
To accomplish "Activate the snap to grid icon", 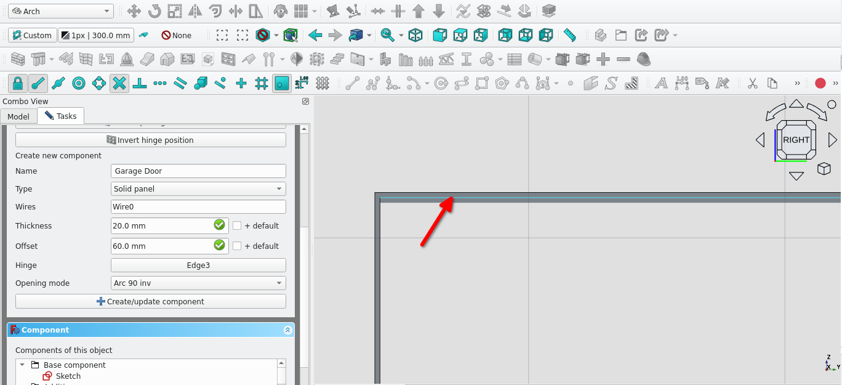I will click(x=262, y=83).
